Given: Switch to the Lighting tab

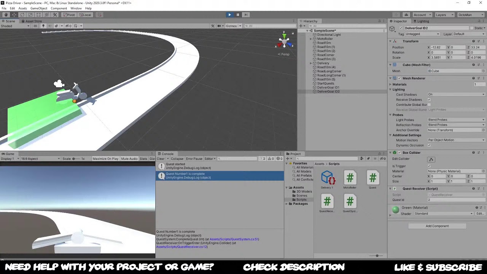Looking at the screenshot, I should [x=421, y=21].
